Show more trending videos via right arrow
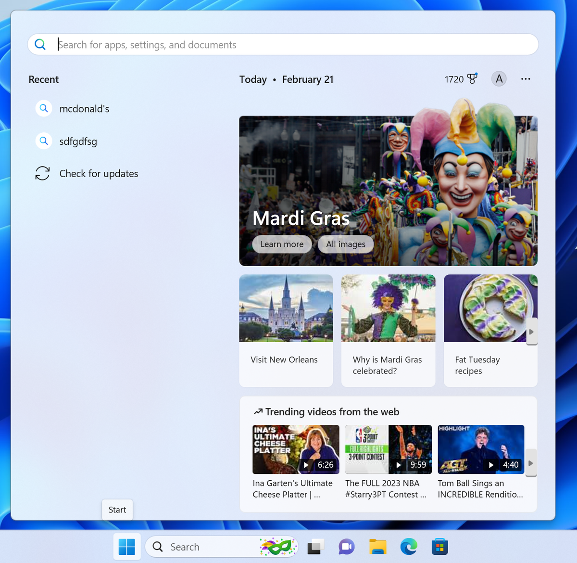577x563 pixels. point(530,462)
